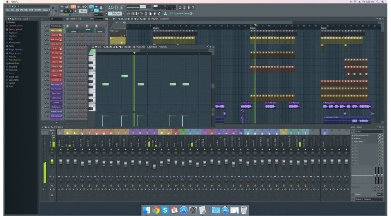Open the Packs folder in Browser

tap(12, 46)
